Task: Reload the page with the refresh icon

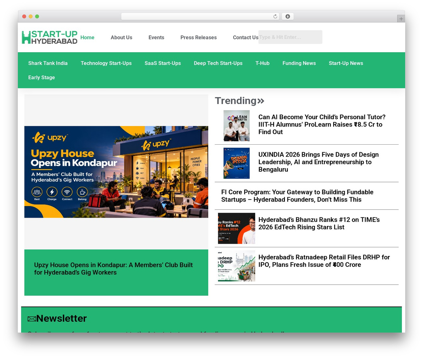Action: 275,17
